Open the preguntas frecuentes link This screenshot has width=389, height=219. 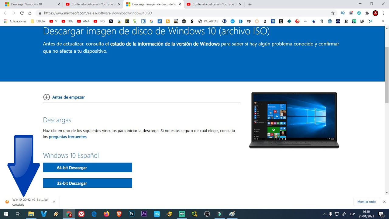click(x=67, y=137)
